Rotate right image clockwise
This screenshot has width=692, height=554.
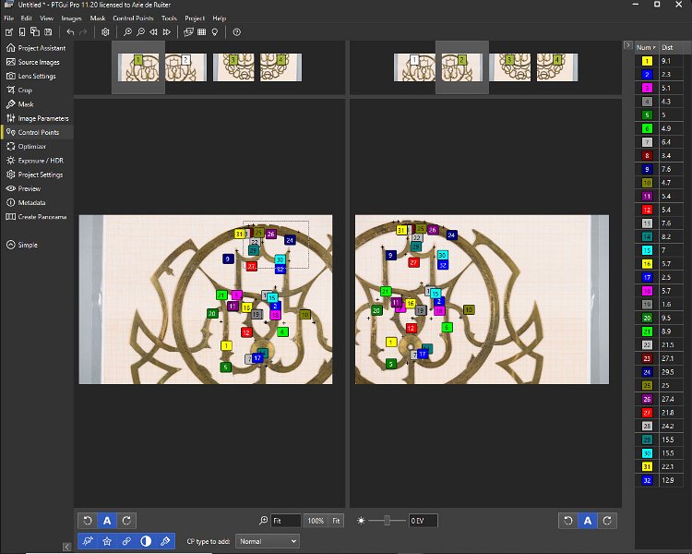point(607,521)
